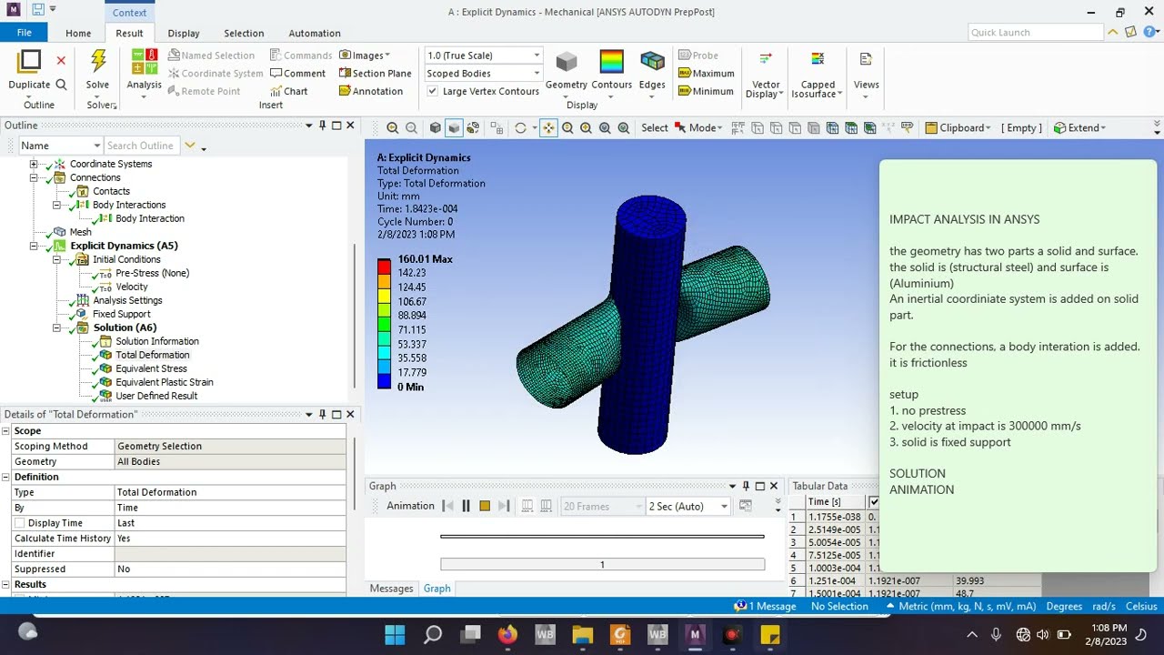This screenshot has width=1164, height=655.
Task: Open the Contours display icon
Action: (x=611, y=62)
